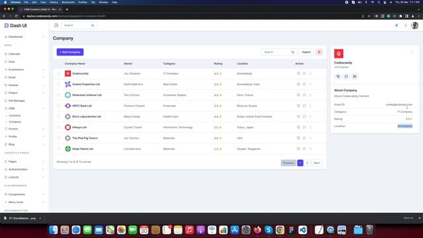Click the call icon in Codescandy row
Screen dimensions: 423x238
tap(298, 73)
